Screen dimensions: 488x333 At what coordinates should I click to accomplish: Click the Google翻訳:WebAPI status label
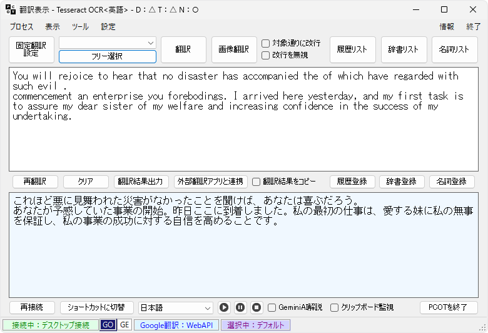tap(176, 325)
